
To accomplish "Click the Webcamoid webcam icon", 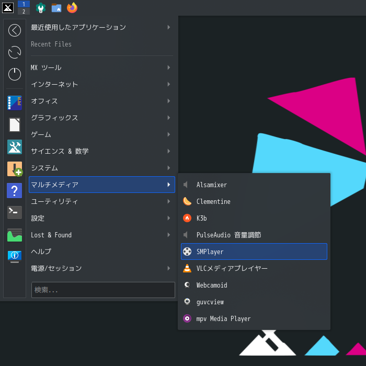I will (187, 285).
